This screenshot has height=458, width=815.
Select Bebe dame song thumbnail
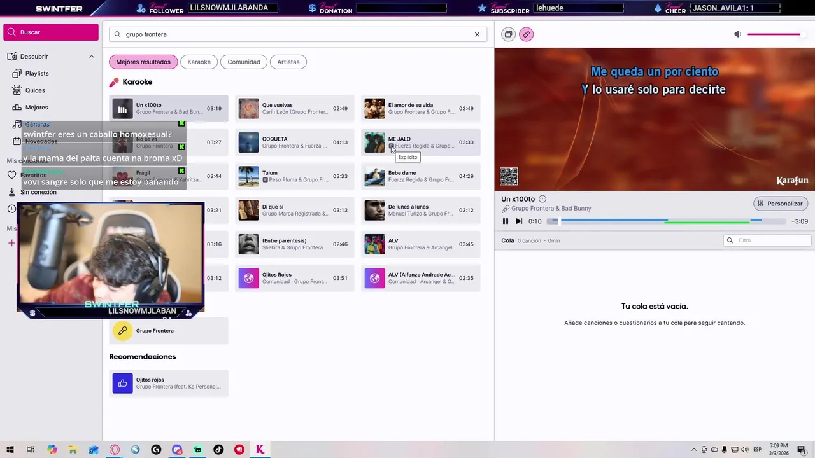click(x=375, y=176)
